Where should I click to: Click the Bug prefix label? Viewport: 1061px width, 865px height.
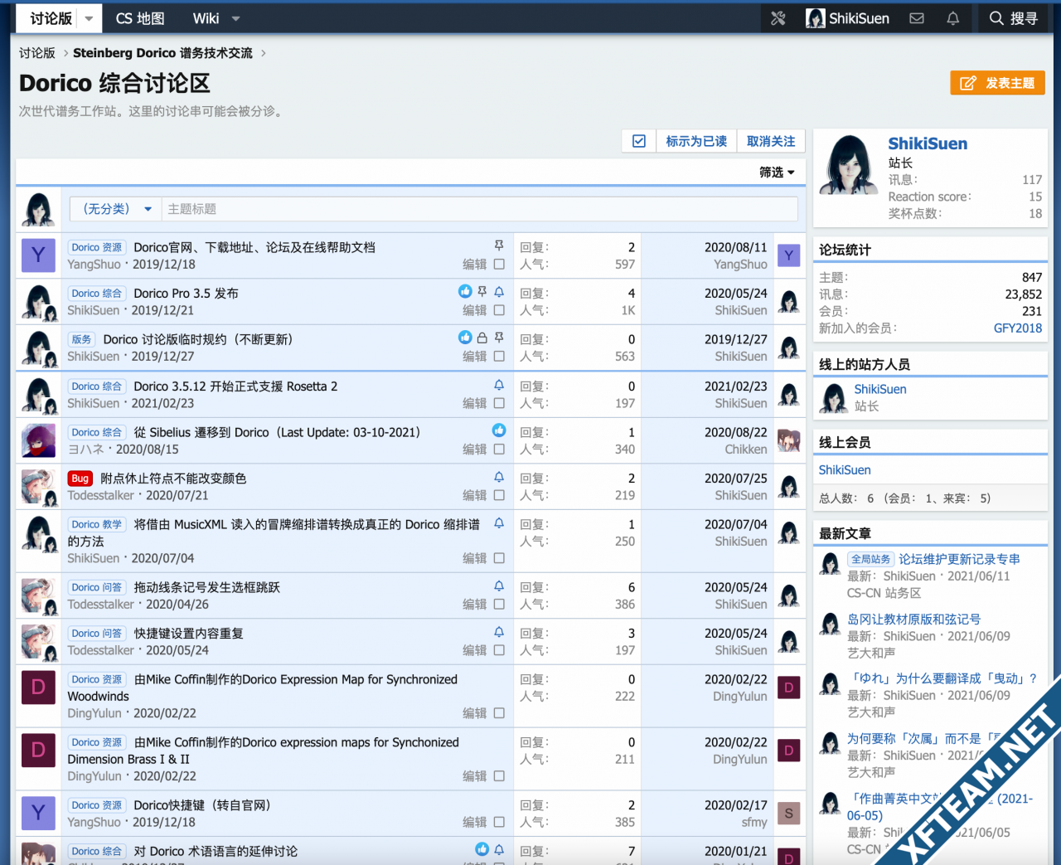pyautogui.click(x=80, y=479)
